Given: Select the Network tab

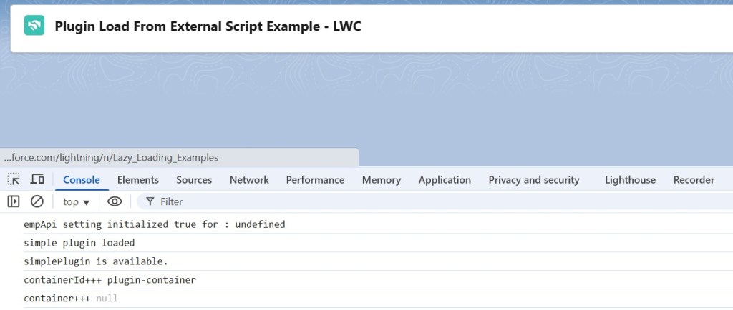Looking at the screenshot, I should pyautogui.click(x=249, y=180).
